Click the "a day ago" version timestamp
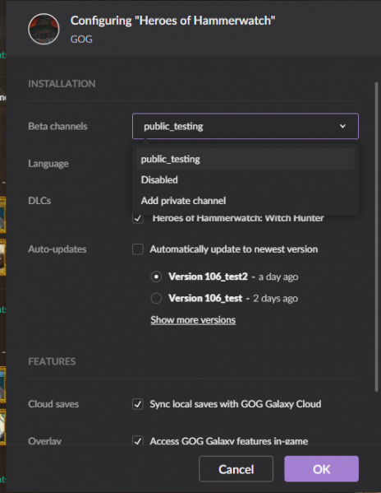The width and height of the screenshot is (381, 493). (x=278, y=277)
